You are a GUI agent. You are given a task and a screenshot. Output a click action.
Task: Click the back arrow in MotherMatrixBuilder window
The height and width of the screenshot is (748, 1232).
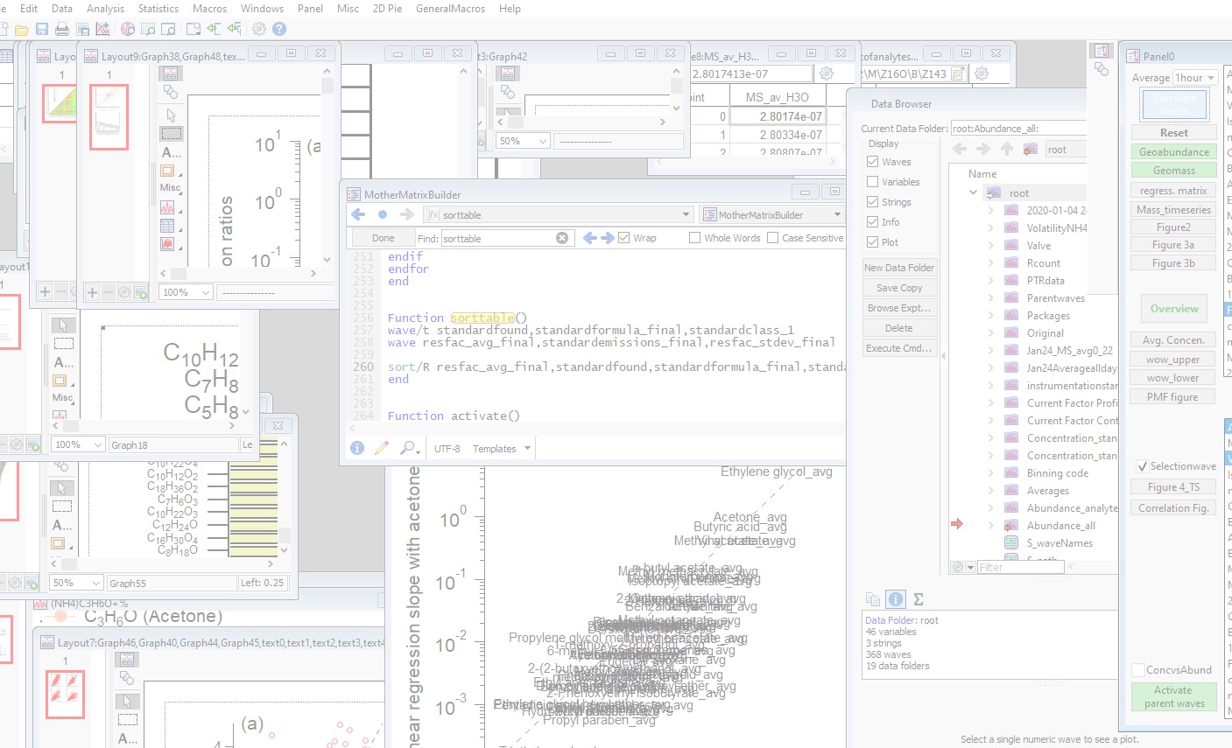358,214
